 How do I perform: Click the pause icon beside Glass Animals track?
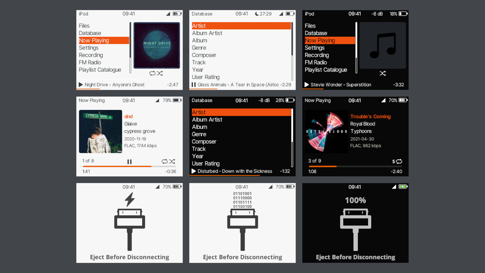pos(193,85)
